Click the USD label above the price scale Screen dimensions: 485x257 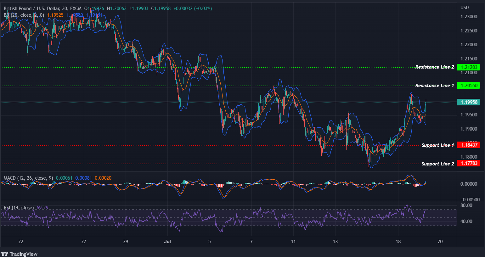point(464,7)
